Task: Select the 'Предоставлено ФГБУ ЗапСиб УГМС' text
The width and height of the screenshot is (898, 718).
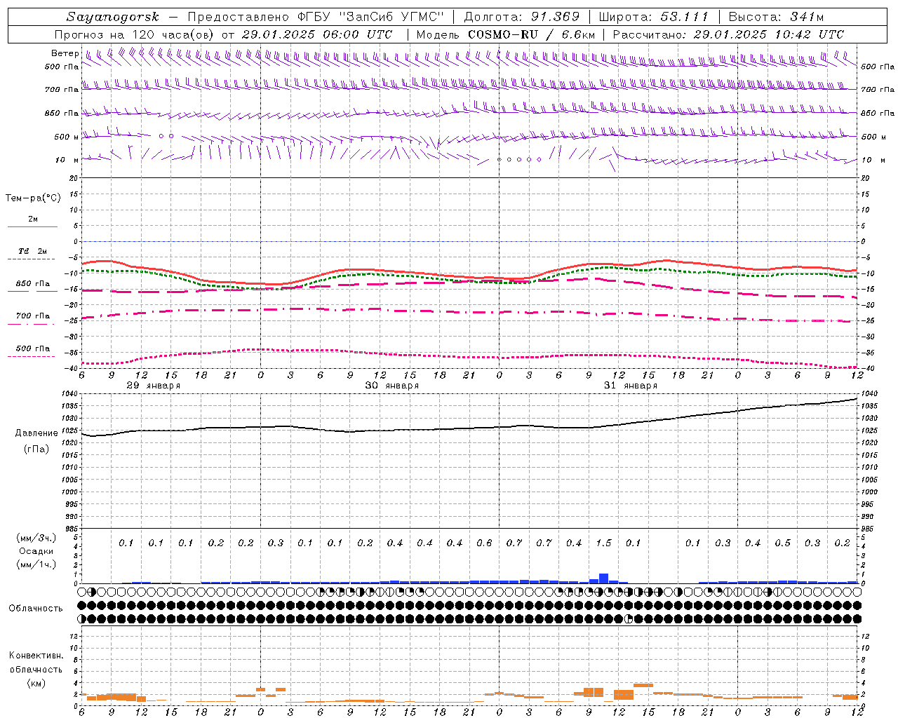Action: pyautogui.click(x=316, y=17)
